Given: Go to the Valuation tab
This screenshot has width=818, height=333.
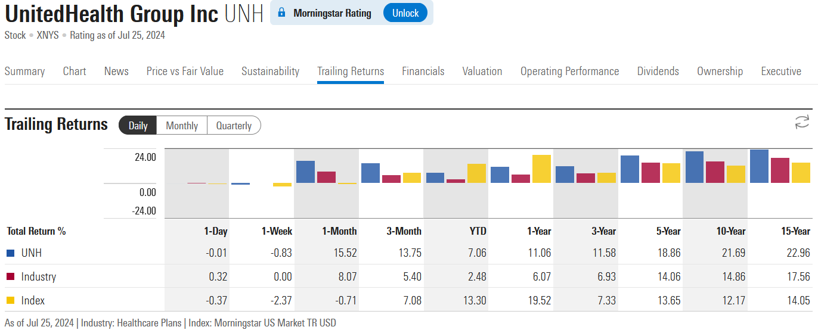Looking at the screenshot, I should click(482, 71).
